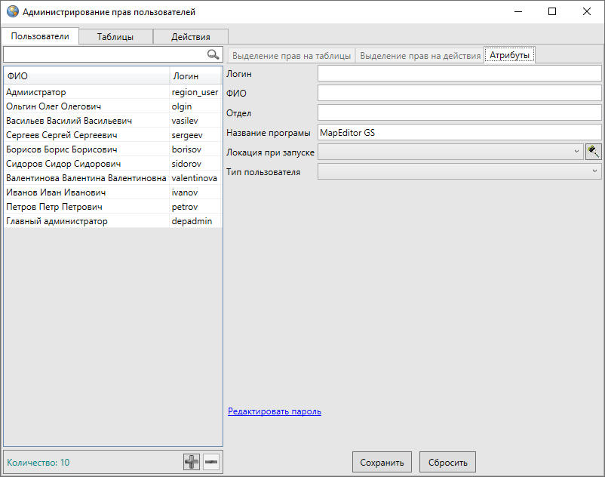Click the application globe icon in title bar
This screenshot has height=477, width=605.
point(12,12)
